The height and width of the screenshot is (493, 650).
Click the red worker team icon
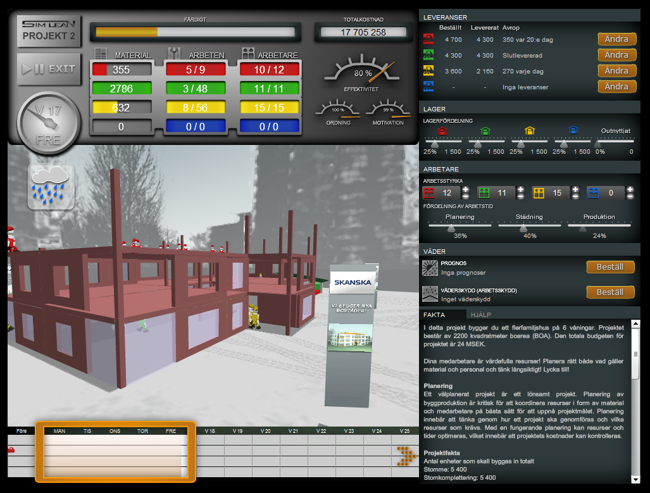coord(429,193)
